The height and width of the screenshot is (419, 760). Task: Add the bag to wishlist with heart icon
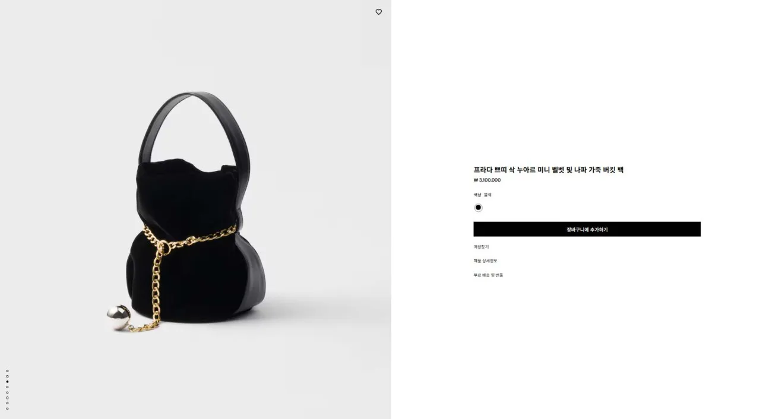pos(379,12)
